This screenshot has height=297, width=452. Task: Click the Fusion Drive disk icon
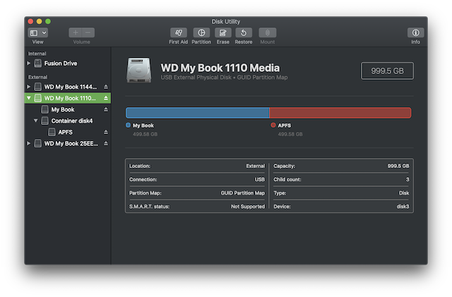pos(37,63)
